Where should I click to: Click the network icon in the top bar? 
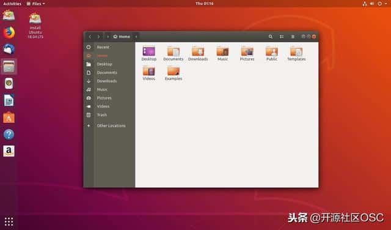pos(365,4)
